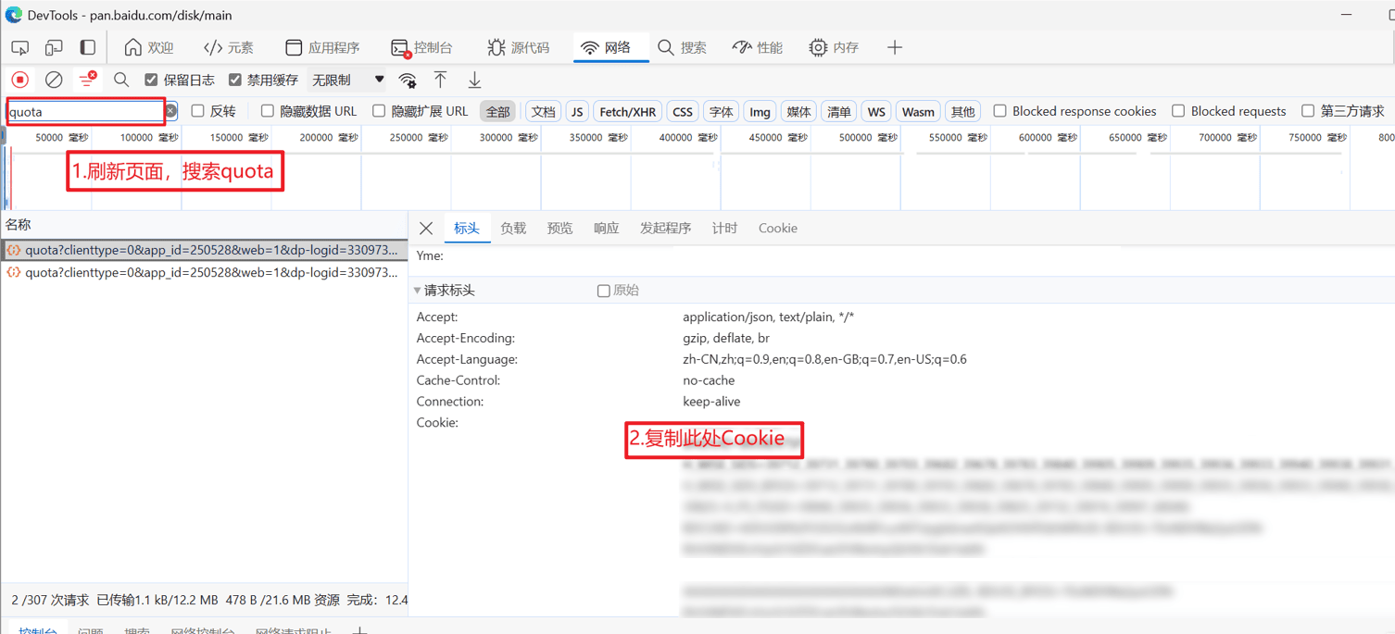
Task: Select the first quota request in list
Action: click(204, 250)
